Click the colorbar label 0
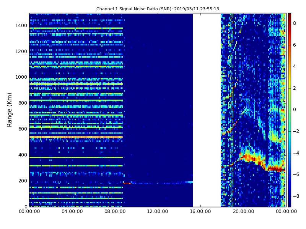The width and height of the screenshot is (306, 229). 295,110
